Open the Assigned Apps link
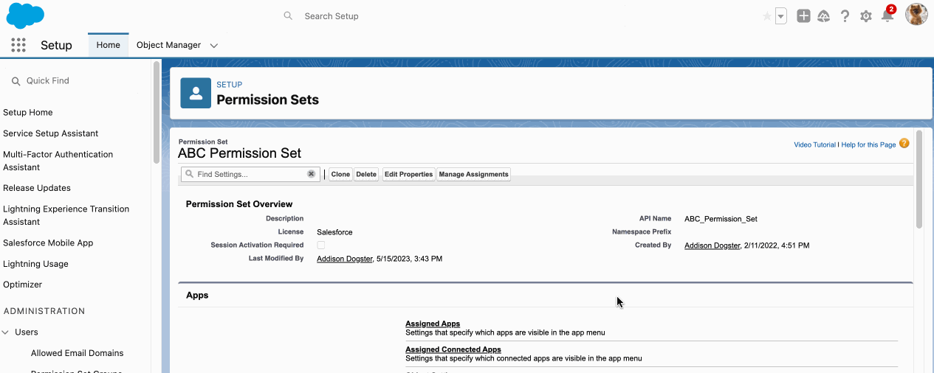The height and width of the screenshot is (373, 934). pos(433,324)
